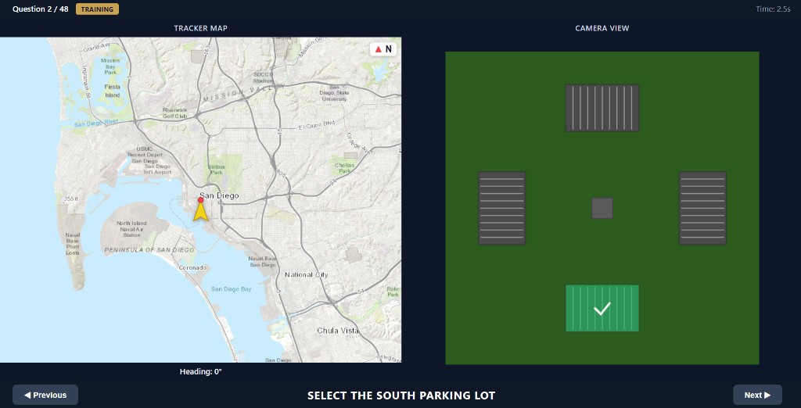Click the 'Coronado' map label
The height and width of the screenshot is (408, 801).
click(x=192, y=267)
